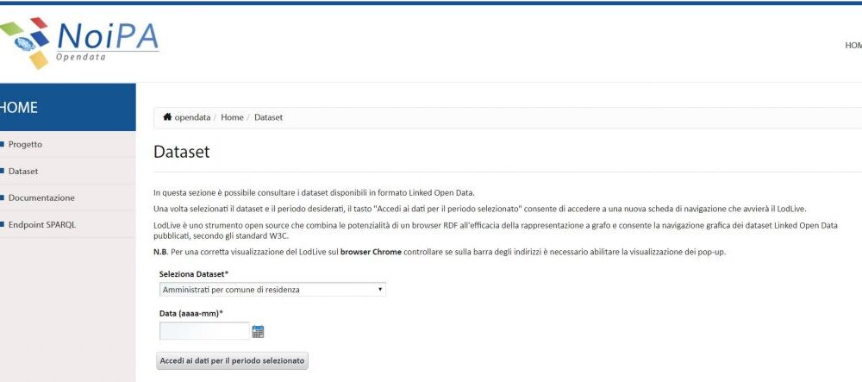
Task: Click the arrow of the dataset selector
Action: 380,289
